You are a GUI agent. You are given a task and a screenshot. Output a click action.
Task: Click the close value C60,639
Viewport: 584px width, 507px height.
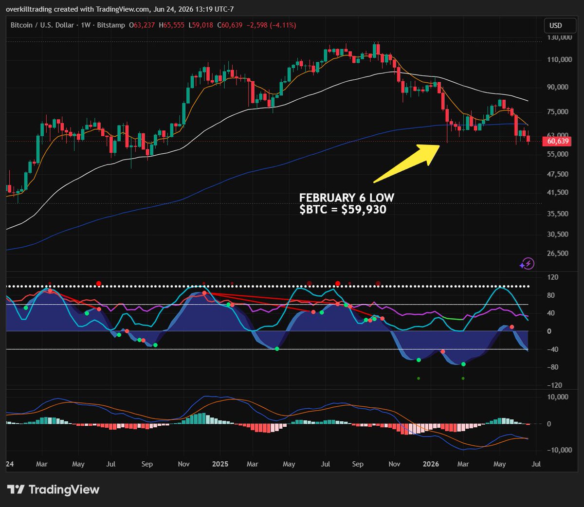(x=230, y=25)
